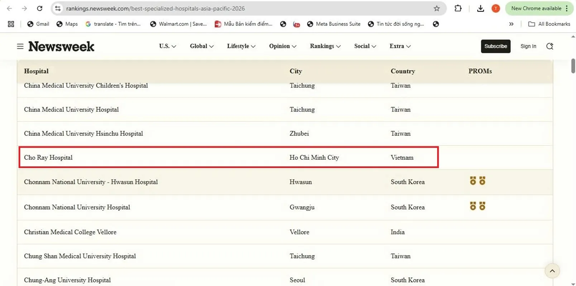The width and height of the screenshot is (576, 286).
Task: Click the back-to-top arrow button
Action: 552,271
